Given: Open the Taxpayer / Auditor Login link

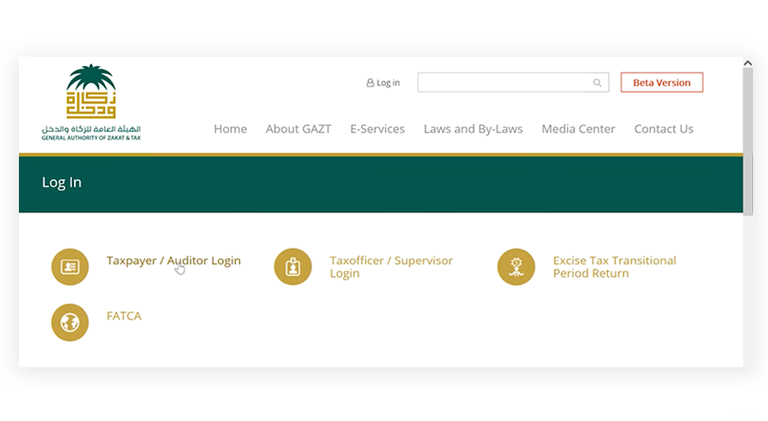Looking at the screenshot, I should pyautogui.click(x=173, y=260).
